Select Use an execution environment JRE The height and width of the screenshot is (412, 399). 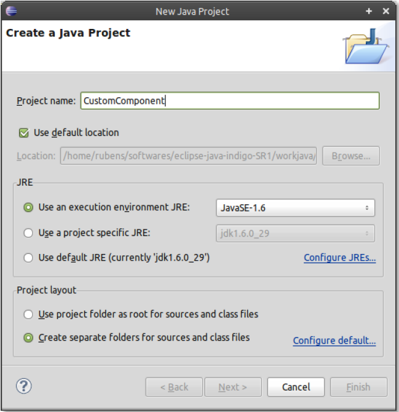click(x=28, y=208)
